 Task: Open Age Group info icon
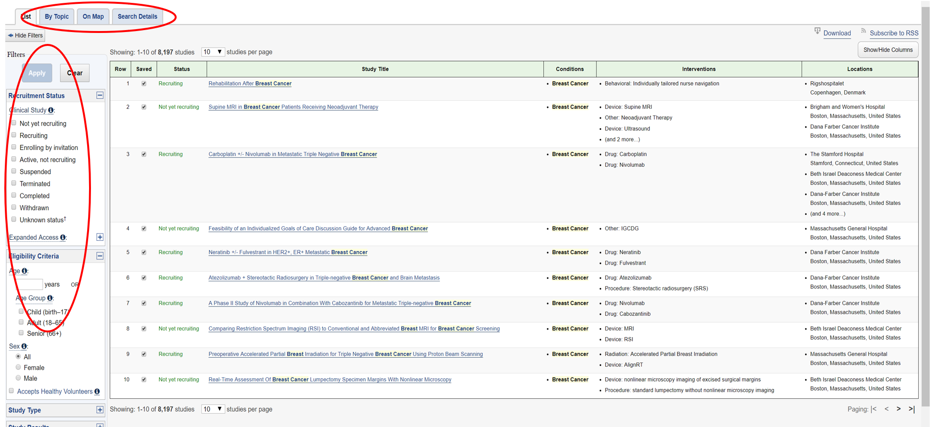pos(50,298)
